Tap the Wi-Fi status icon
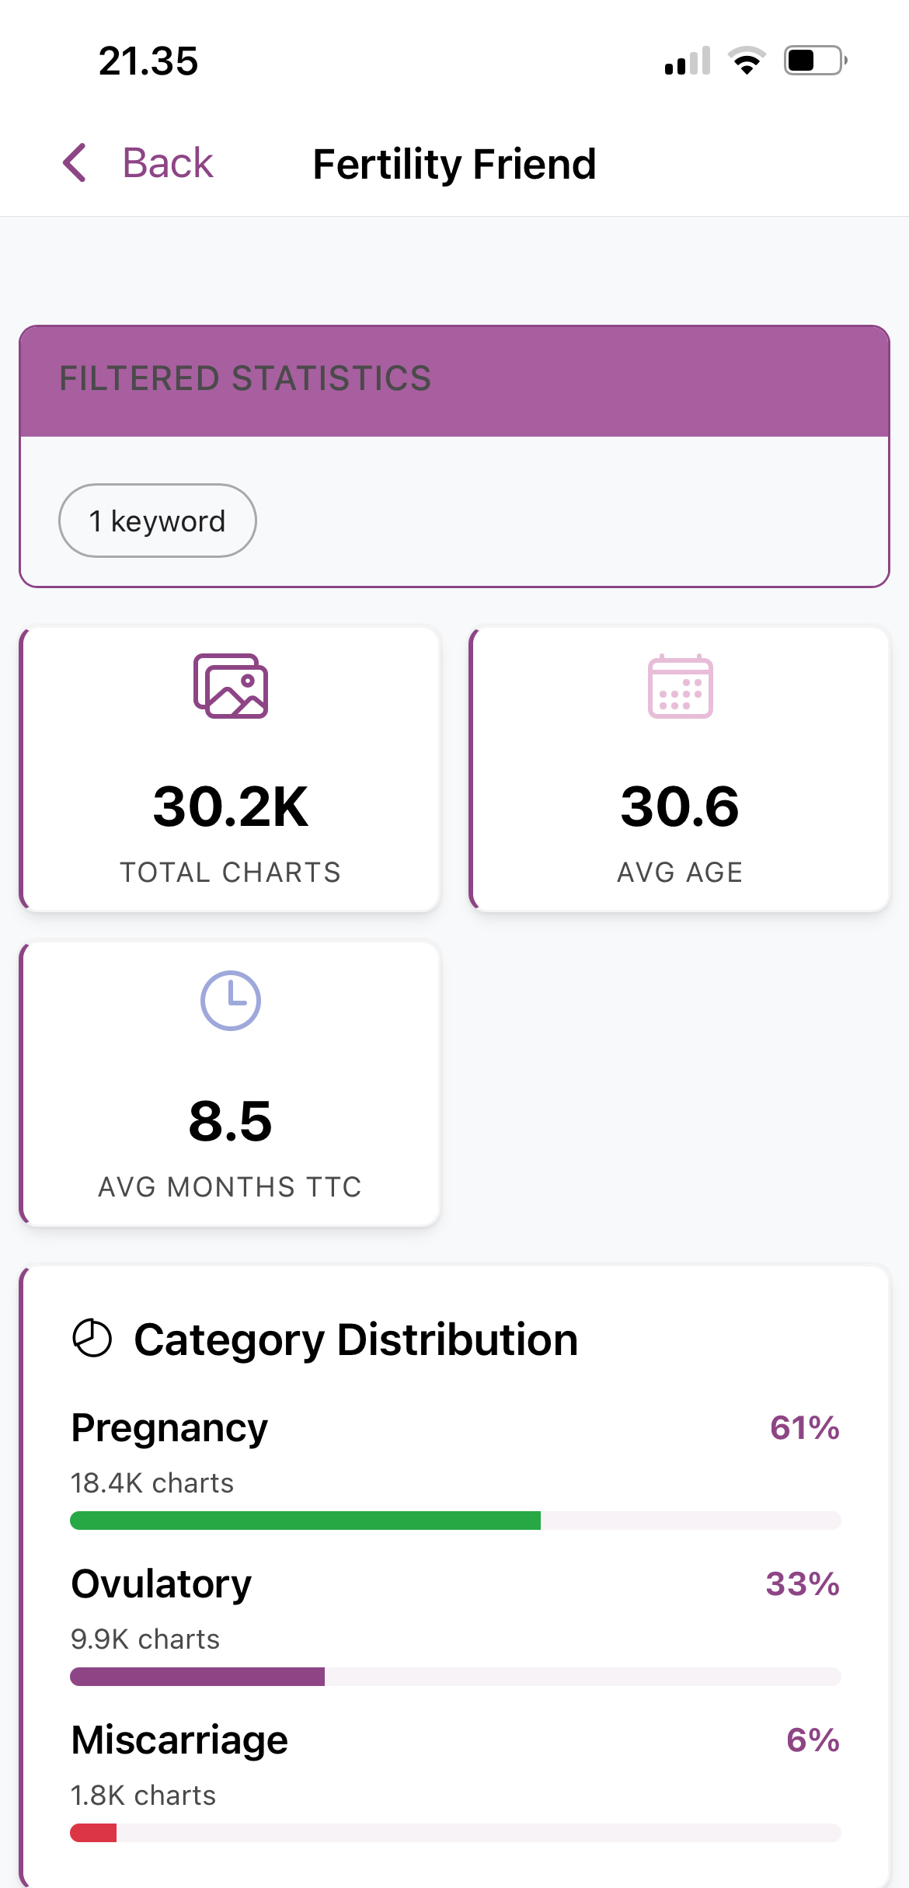This screenshot has width=909, height=1888. click(x=747, y=61)
